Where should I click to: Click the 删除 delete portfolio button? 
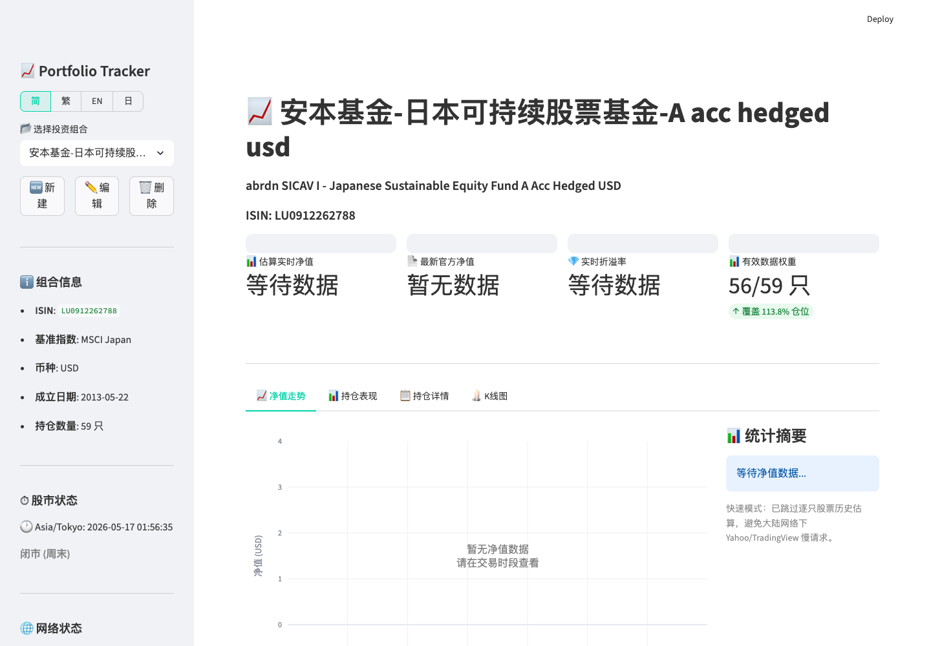[x=151, y=196]
